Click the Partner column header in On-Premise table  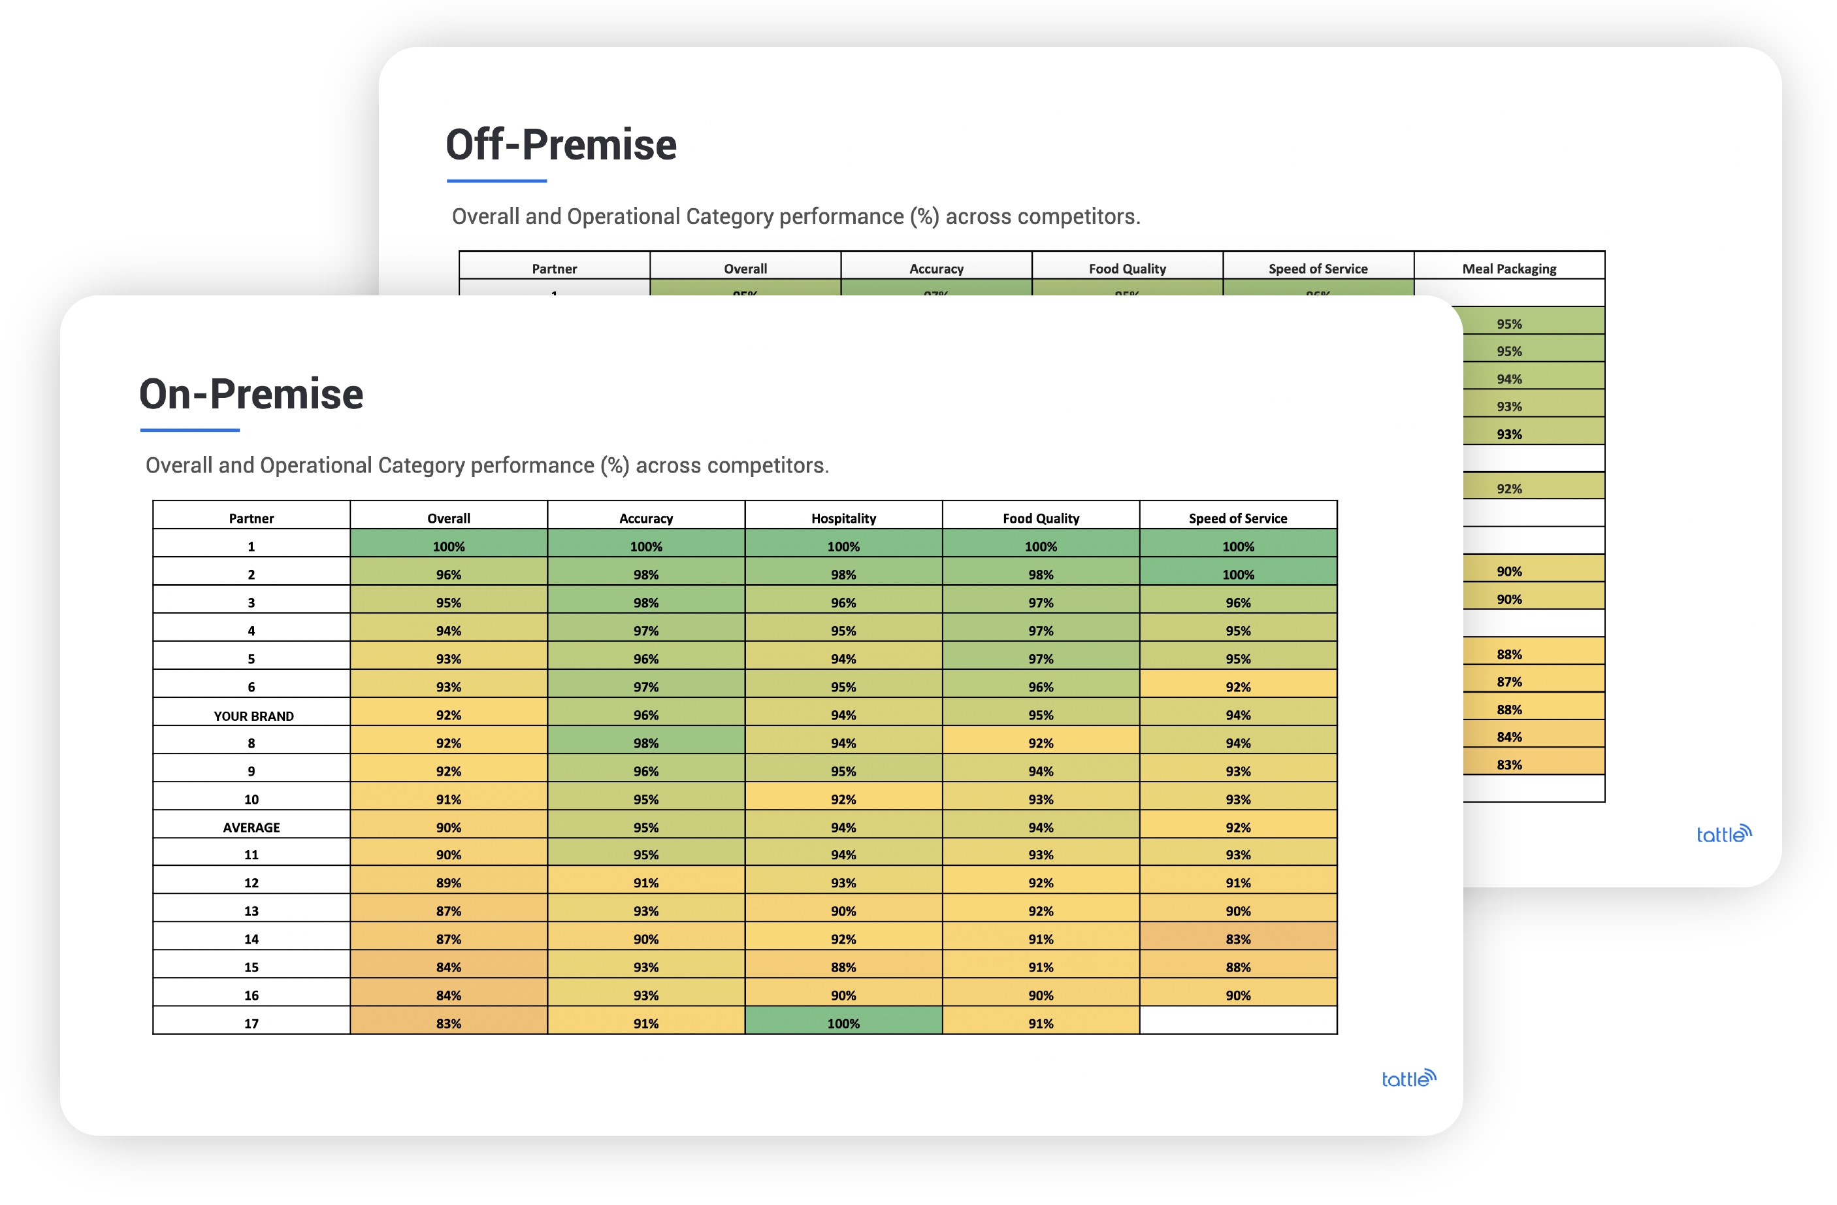click(x=252, y=518)
